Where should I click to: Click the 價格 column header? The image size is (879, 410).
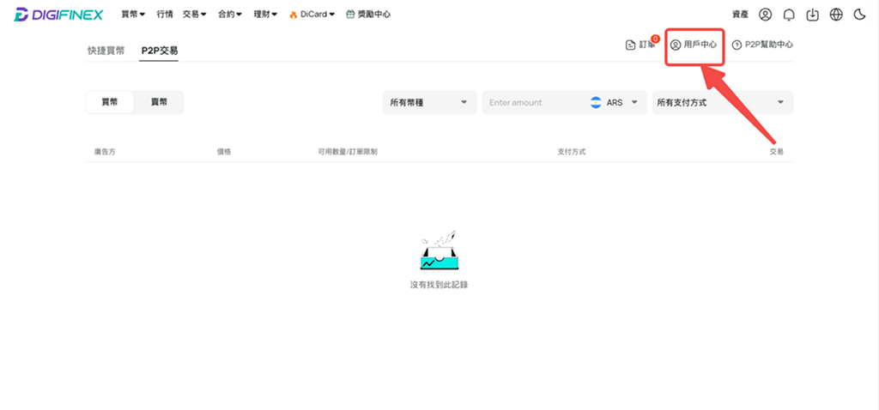tap(224, 152)
